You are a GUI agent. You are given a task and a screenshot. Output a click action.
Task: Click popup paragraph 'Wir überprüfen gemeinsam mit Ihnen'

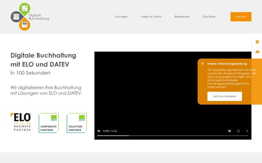[232, 78]
